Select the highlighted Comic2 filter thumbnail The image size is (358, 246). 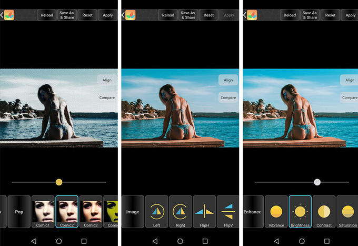(67, 211)
